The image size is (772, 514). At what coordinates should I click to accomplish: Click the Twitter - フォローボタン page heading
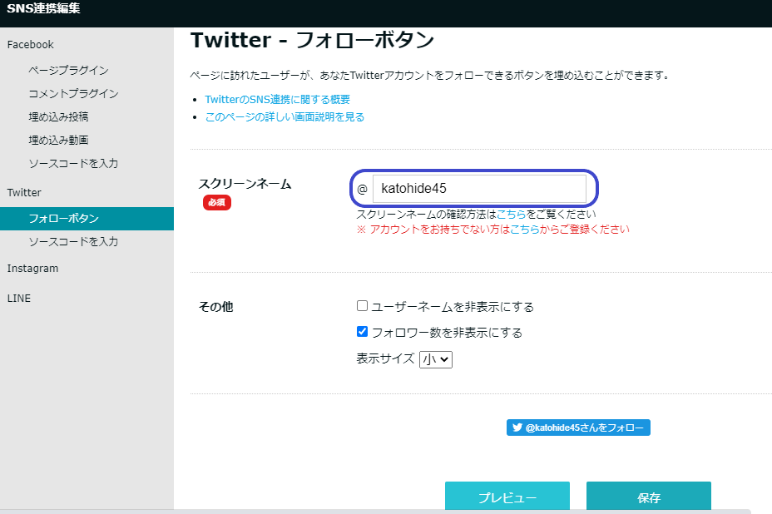[x=312, y=40]
